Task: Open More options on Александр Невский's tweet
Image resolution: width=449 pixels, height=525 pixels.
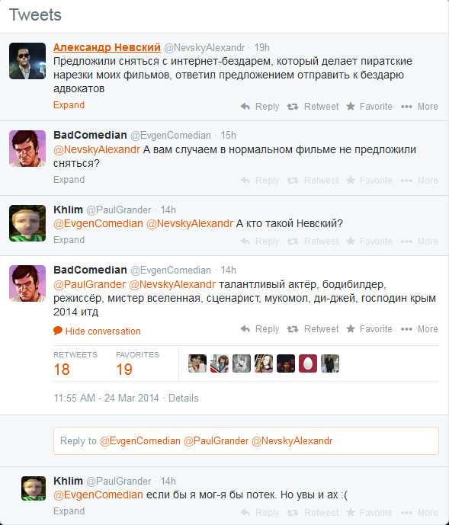Action: coord(419,107)
